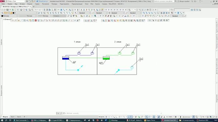
Task: Open the linetype ПоСлою dropdown
Action: click(x=36, y=16)
